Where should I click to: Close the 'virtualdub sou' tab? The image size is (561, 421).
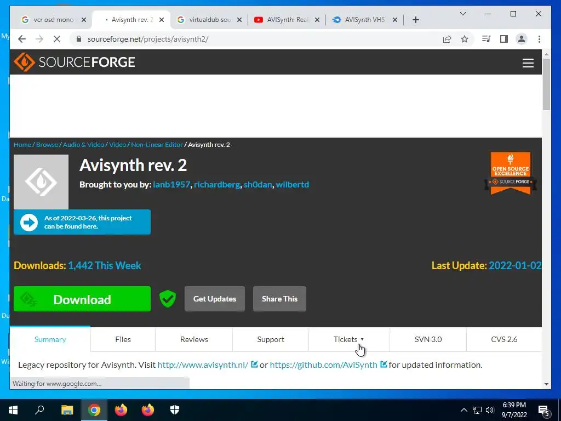point(239,20)
